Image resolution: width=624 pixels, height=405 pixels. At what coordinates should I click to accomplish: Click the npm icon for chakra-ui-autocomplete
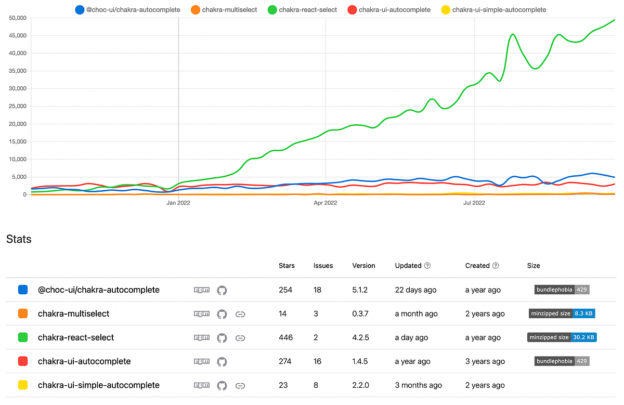pyautogui.click(x=202, y=361)
